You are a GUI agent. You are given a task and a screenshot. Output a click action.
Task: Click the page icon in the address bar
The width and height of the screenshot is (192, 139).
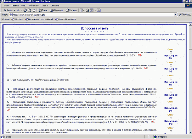(x=11, y=15)
